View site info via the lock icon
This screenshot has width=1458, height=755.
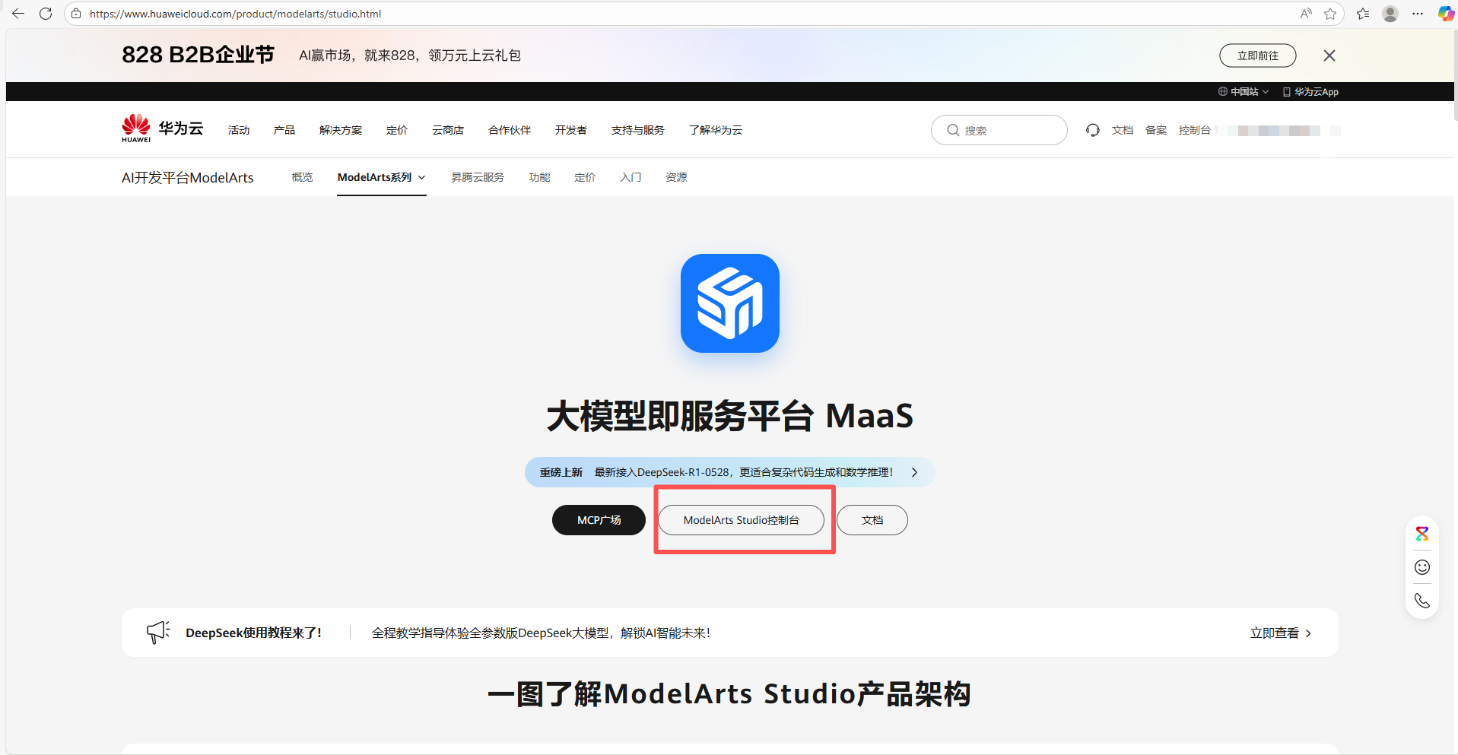pos(76,14)
